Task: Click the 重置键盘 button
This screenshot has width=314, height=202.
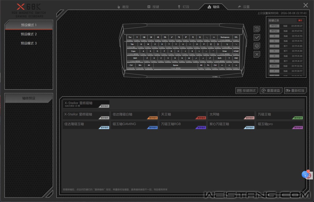Action: click(271, 91)
